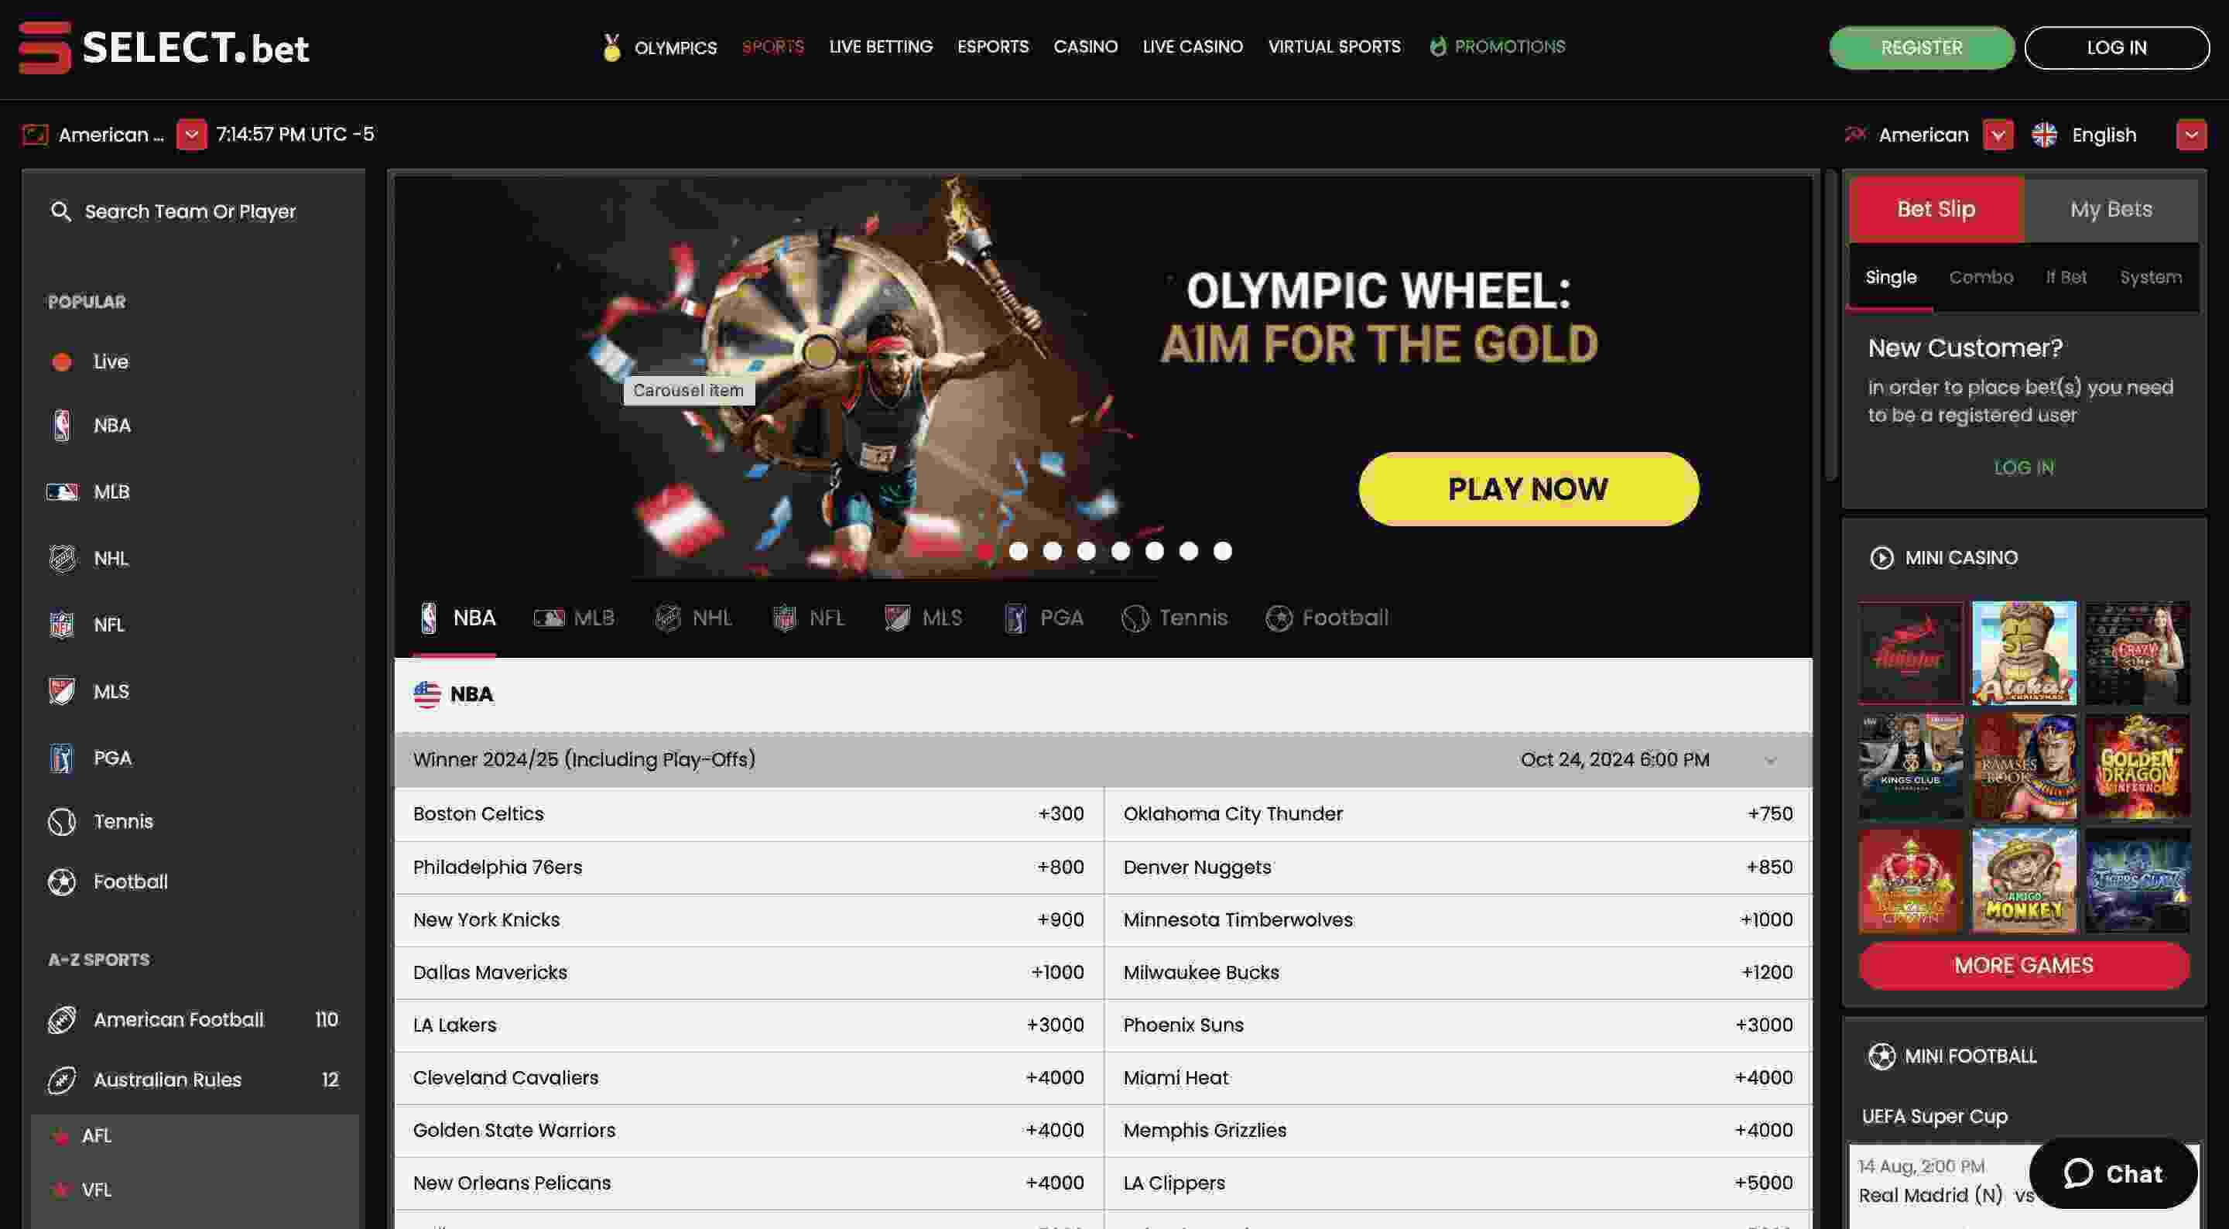Switch to the My Bets tab
This screenshot has width=2229, height=1229.
click(x=2111, y=210)
